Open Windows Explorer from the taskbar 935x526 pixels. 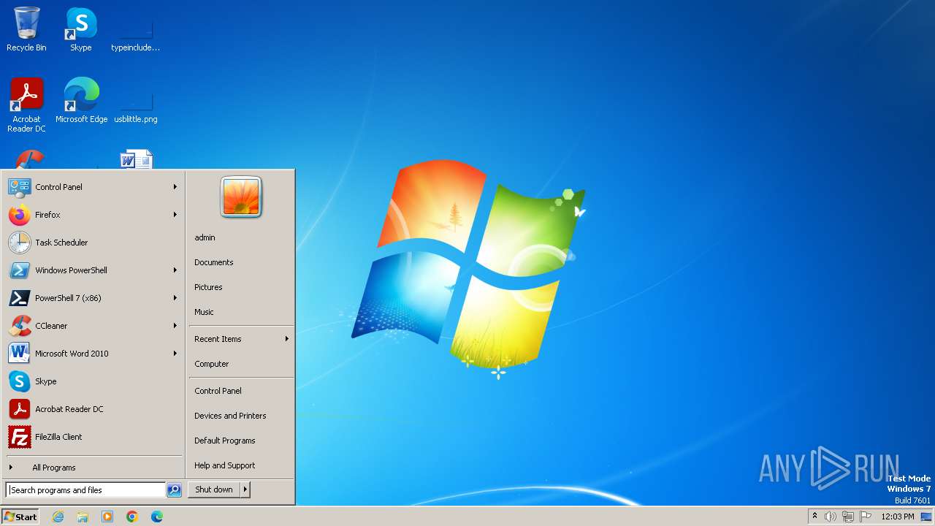[x=83, y=517]
